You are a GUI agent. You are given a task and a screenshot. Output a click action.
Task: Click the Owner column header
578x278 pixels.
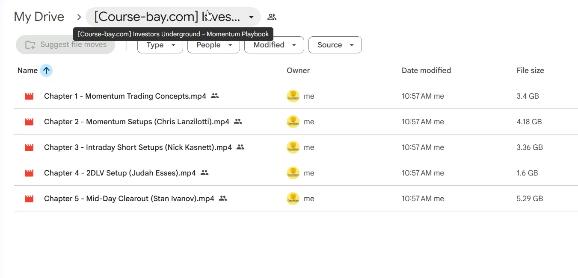click(298, 70)
